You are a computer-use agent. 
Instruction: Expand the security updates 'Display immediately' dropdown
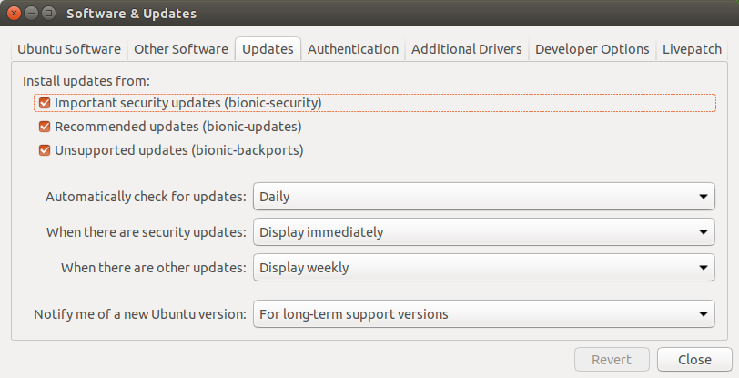pos(484,231)
